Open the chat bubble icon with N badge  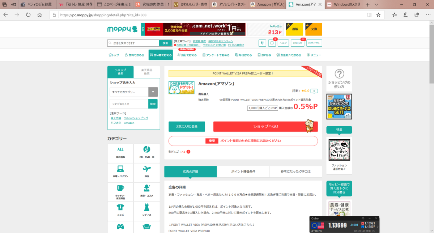click(x=272, y=43)
